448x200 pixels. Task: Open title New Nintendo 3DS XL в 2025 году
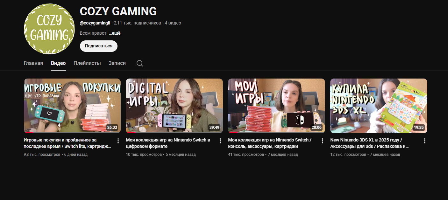(x=369, y=143)
